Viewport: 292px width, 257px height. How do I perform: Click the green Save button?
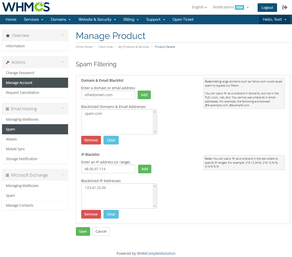click(x=83, y=231)
